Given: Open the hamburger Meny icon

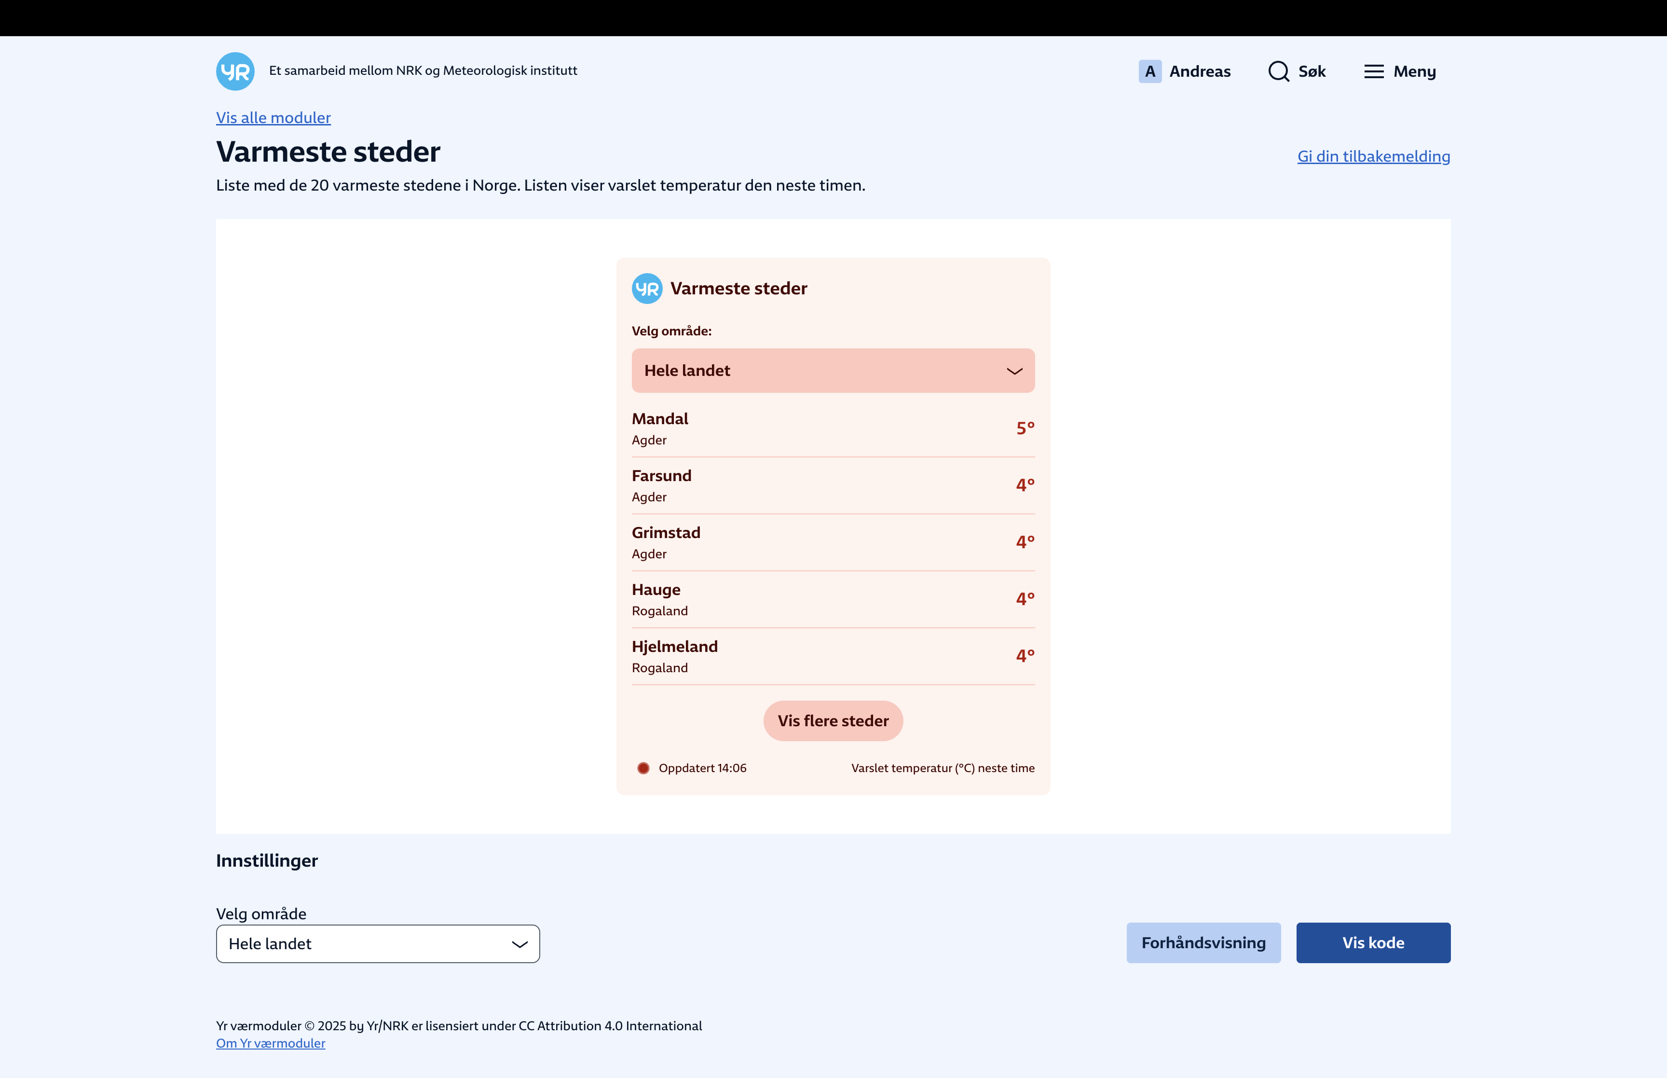Looking at the screenshot, I should click(x=1373, y=71).
